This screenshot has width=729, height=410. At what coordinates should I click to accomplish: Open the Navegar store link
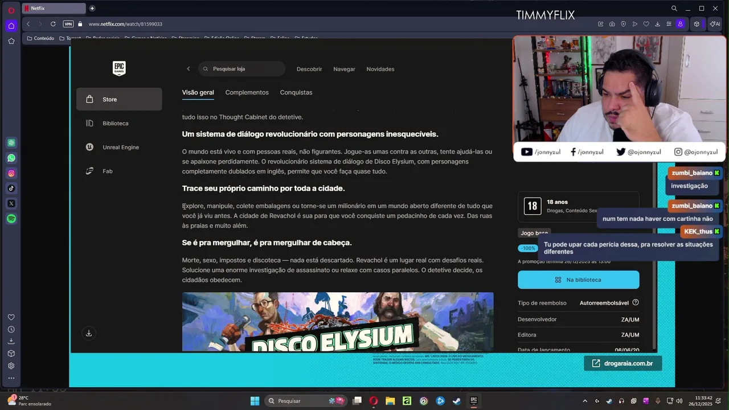pyautogui.click(x=344, y=69)
